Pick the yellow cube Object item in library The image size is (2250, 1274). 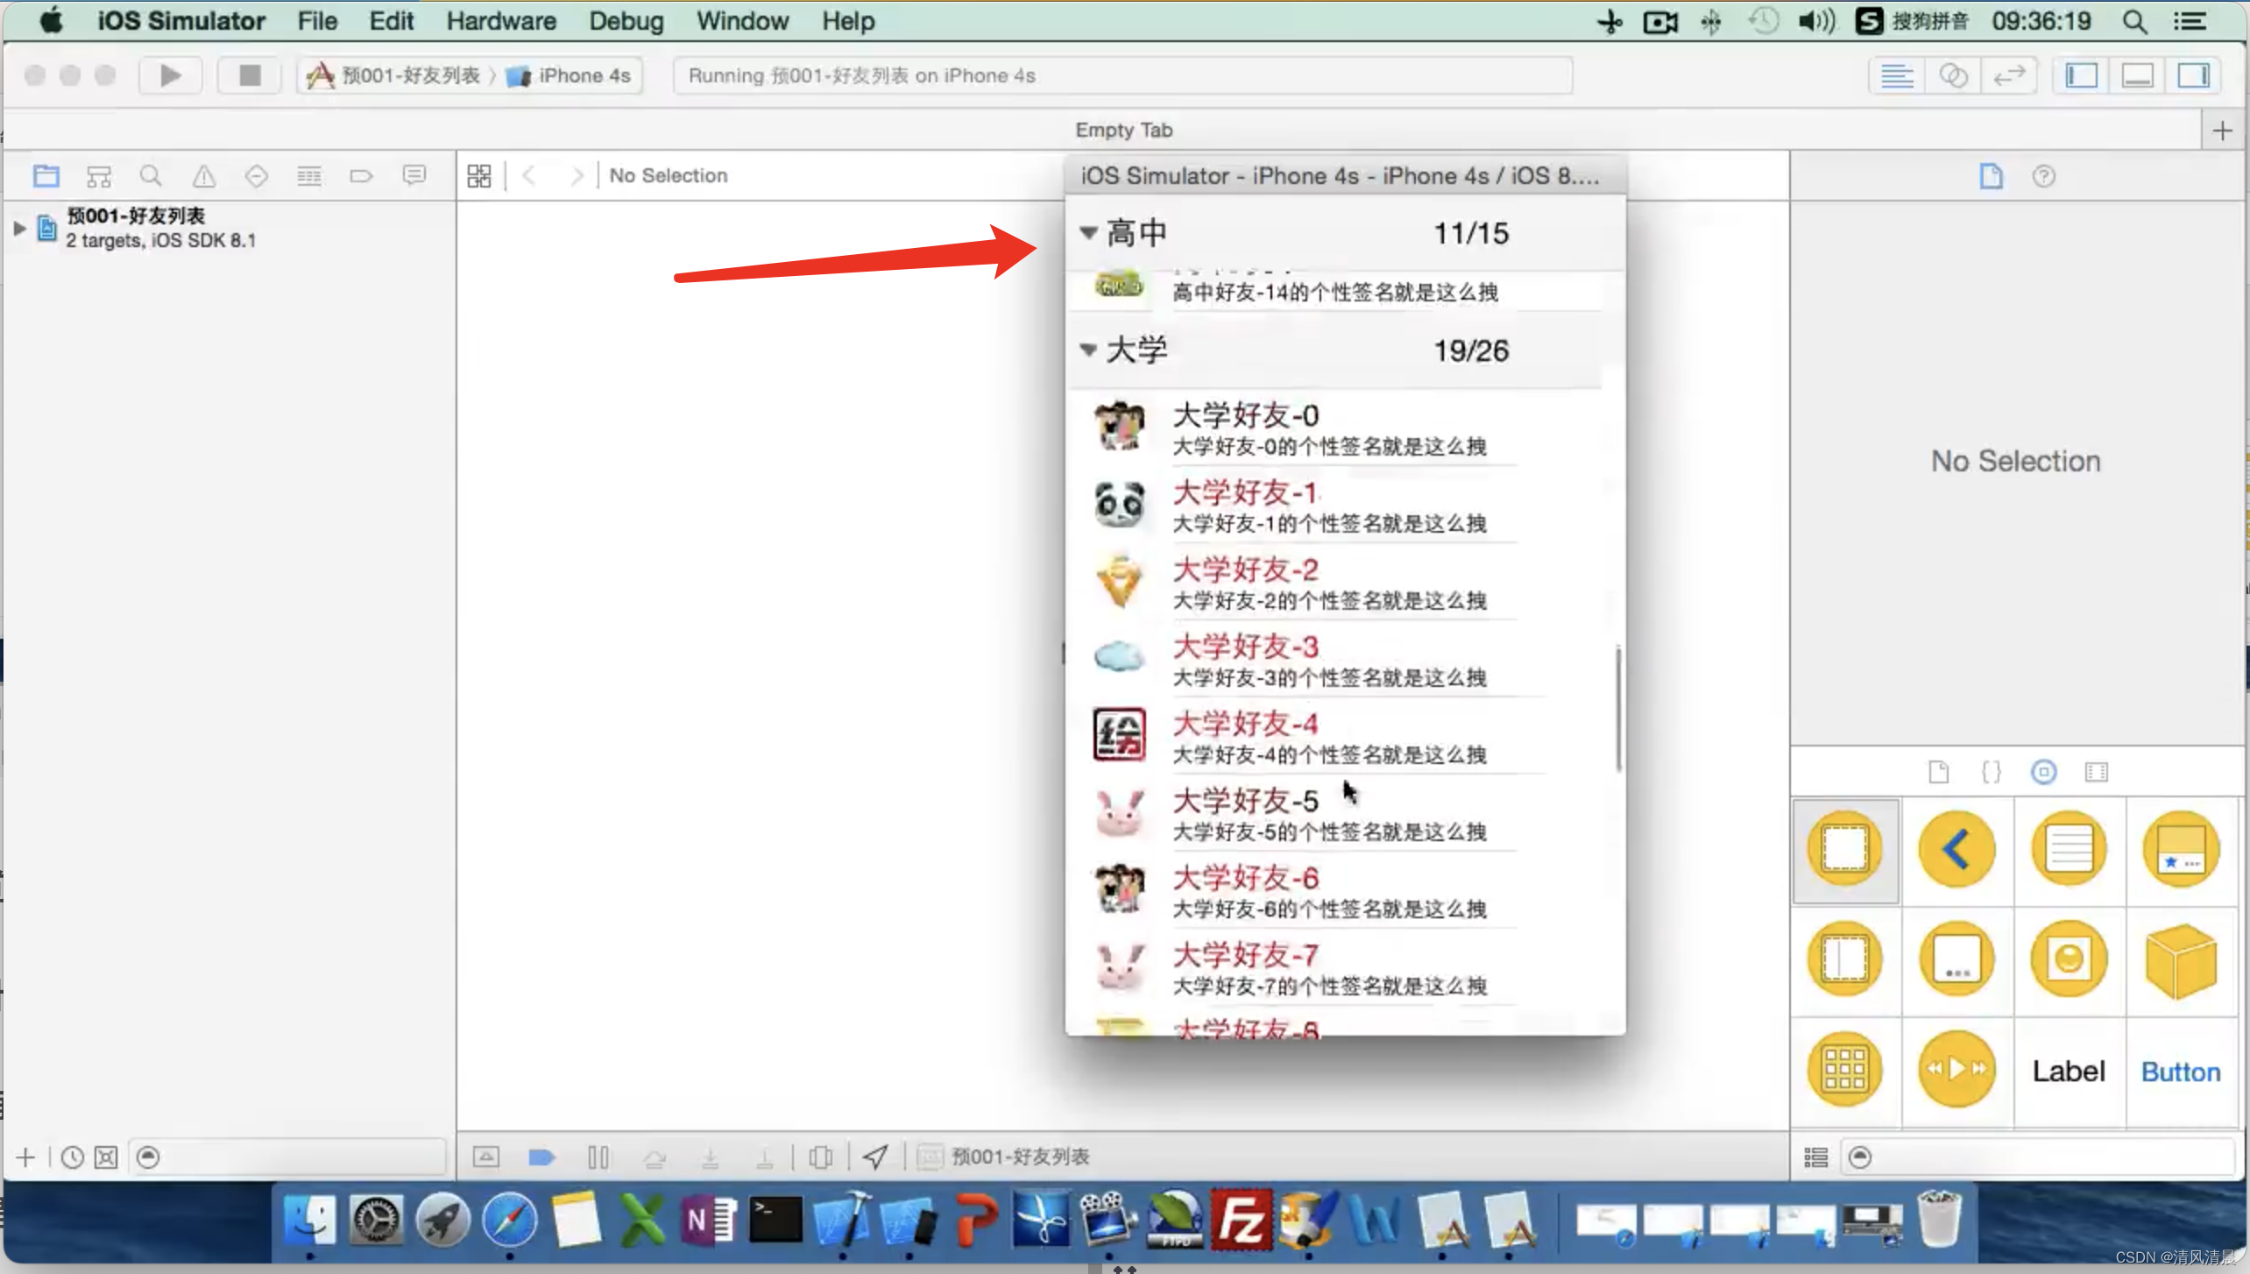tap(2181, 959)
